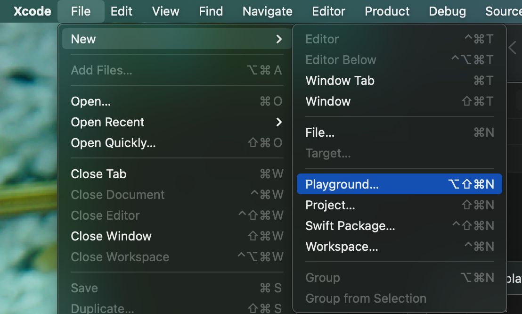Select Close Window menu item
The image size is (522, 314).
(x=177, y=236)
